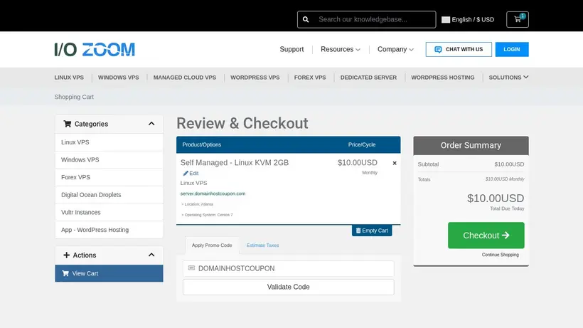Click View Cart in Actions panel
583x328 pixels.
[109, 273]
